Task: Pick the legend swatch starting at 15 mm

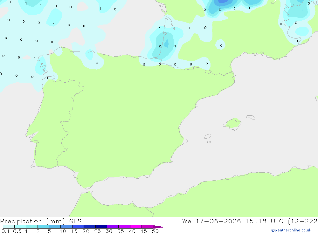Action: coord(78,227)
